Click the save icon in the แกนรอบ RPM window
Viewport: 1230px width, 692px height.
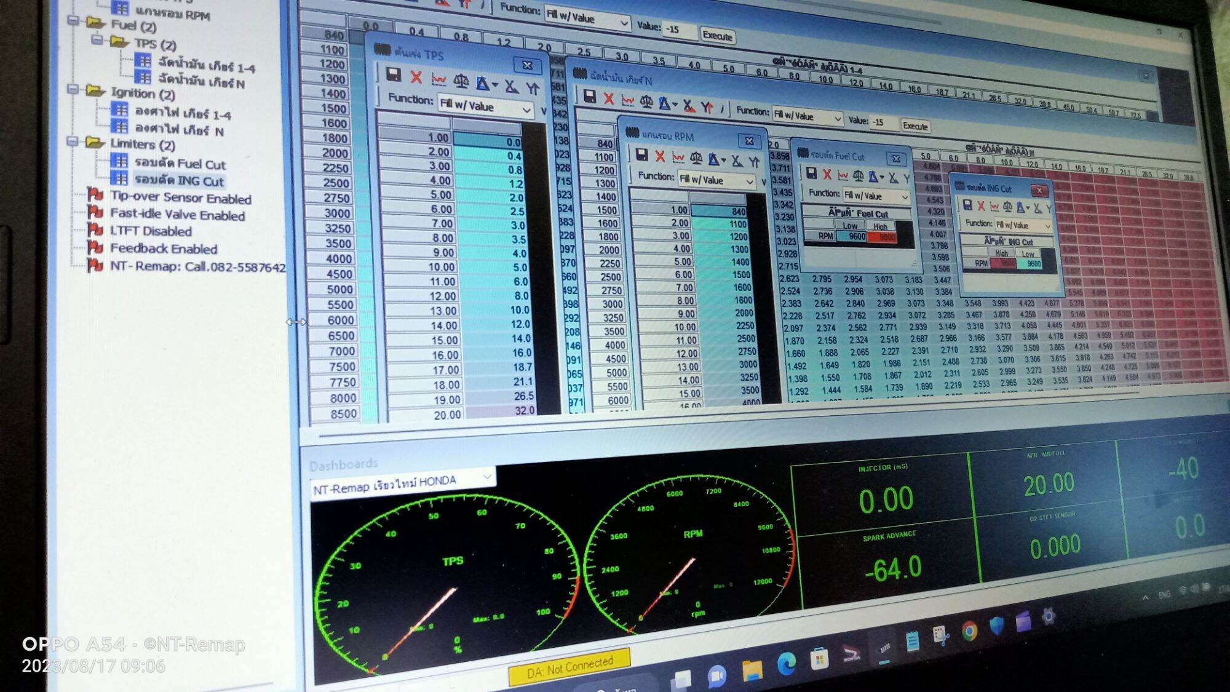point(641,154)
